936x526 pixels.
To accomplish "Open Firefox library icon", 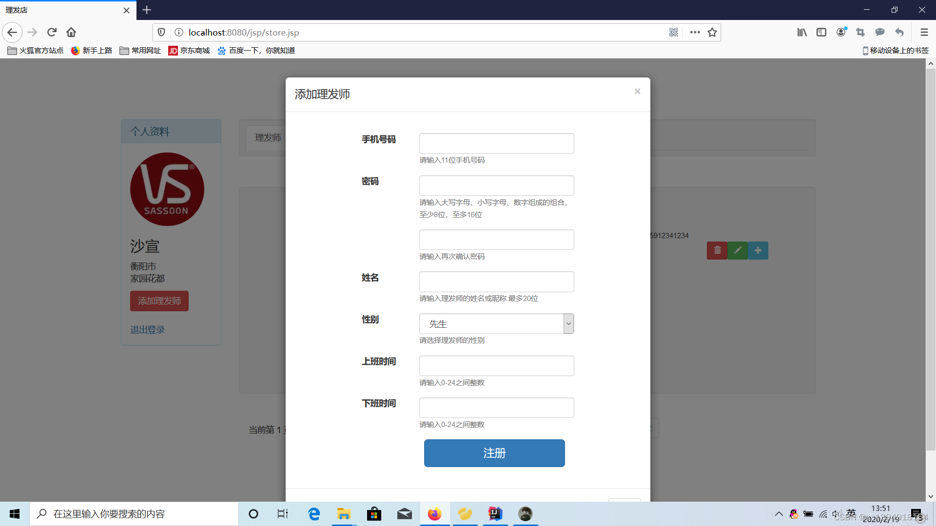I will [x=802, y=32].
